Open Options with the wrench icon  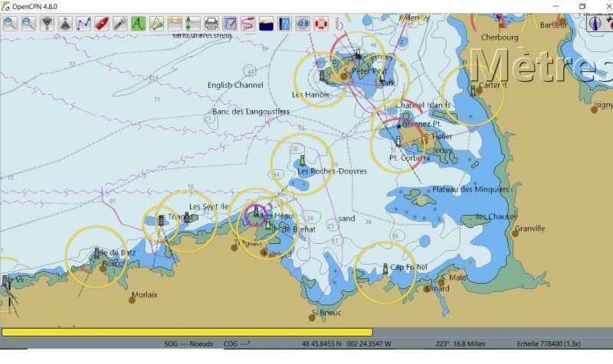120,23
